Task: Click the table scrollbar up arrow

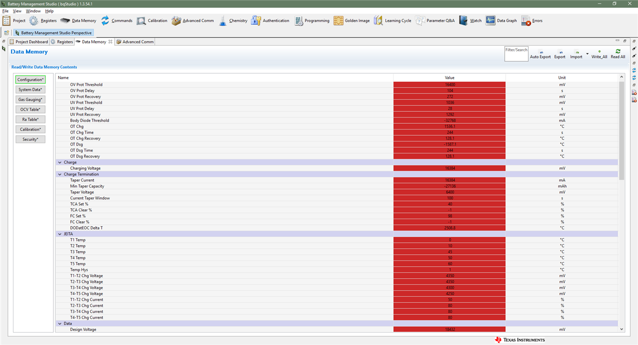Action: point(621,77)
